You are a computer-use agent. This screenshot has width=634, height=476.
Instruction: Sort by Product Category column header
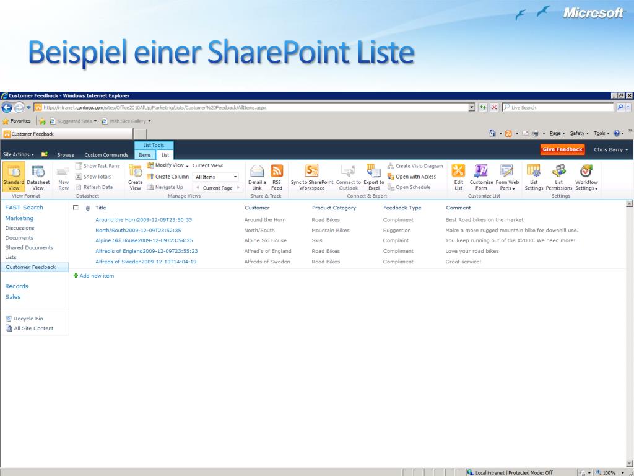tap(334, 208)
